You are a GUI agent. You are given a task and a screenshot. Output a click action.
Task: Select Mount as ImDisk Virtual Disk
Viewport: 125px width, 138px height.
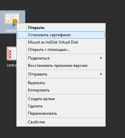61,42
